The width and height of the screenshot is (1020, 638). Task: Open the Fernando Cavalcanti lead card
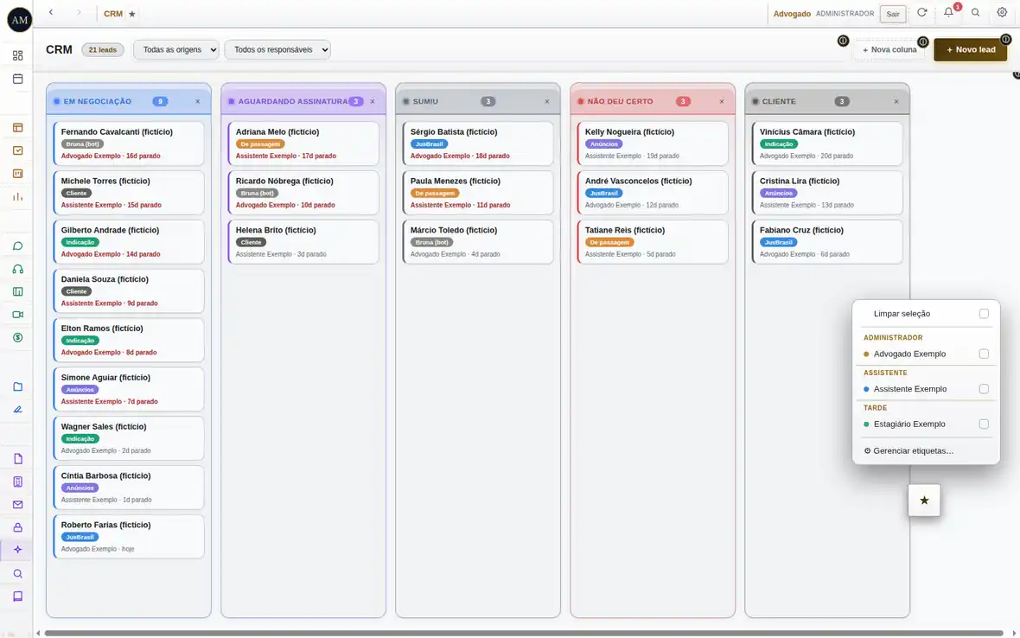click(129, 144)
